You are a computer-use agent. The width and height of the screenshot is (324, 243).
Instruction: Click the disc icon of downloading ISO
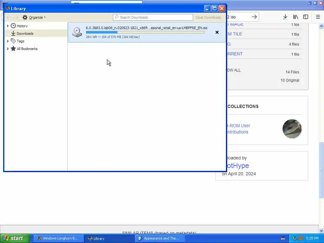click(77, 32)
